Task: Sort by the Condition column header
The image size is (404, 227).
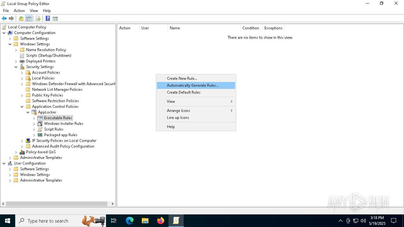Action: pos(251,28)
